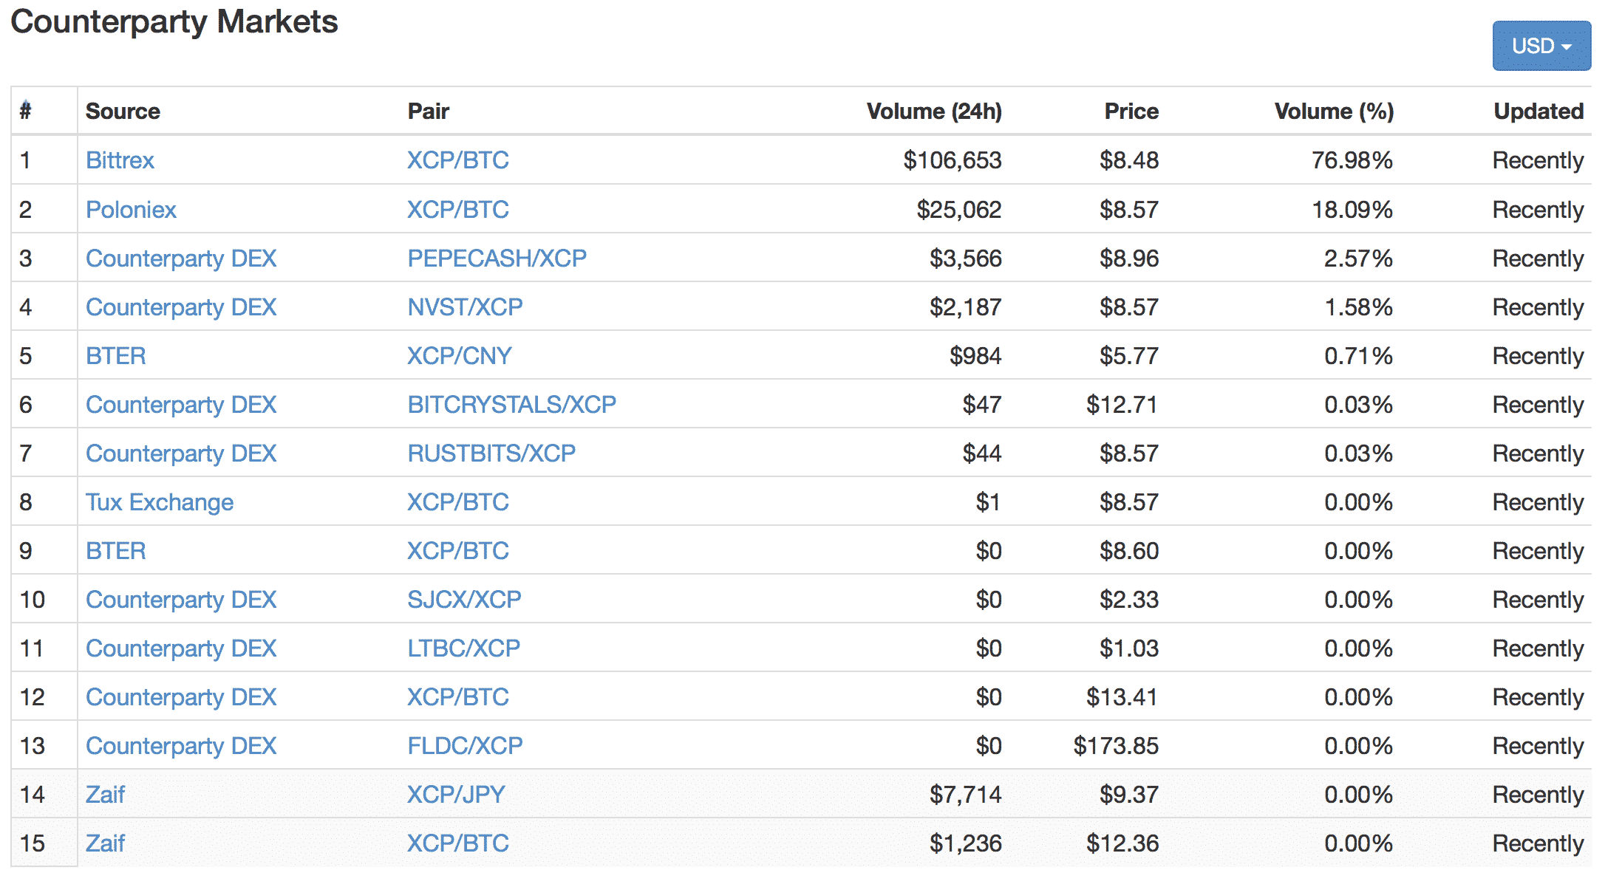The width and height of the screenshot is (1605, 870).
Task: Select the $25,062 volume cell
Action: tap(959, 210)
